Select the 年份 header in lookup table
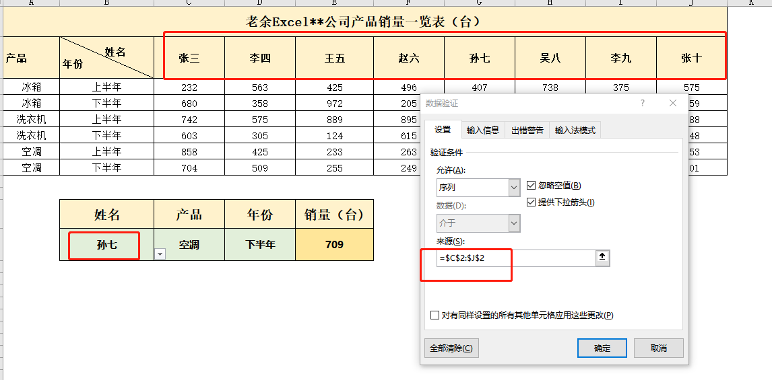Image resolution: width=772 pixels, height=380 pixels. pyautogui.click(x=260, y=214)
